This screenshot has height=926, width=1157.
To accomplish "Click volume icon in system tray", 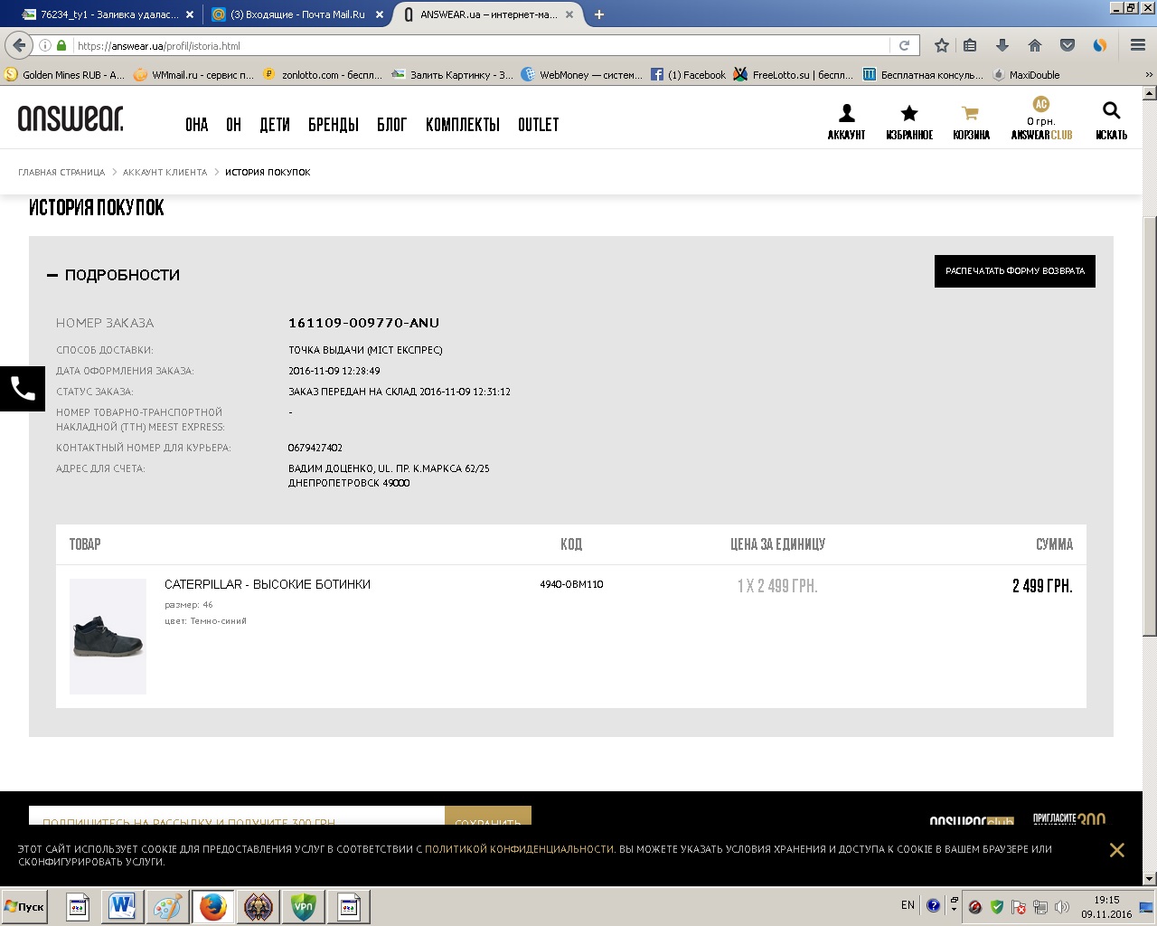I will tap(1061, 906).
